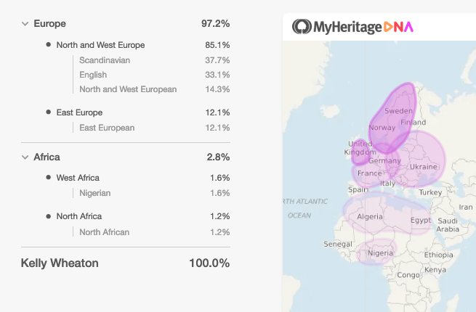Click the highlighted Nigeria region on map
Screen dimensions: 476x312
pyautogui.click(x=379, y=253)
